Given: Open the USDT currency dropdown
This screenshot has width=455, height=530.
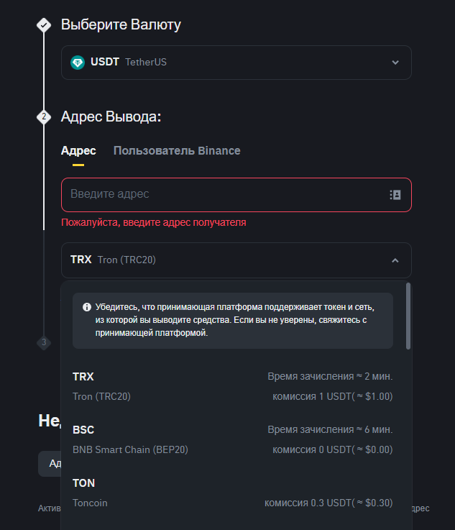Looking at the screenshot, I should pos(236,63).
